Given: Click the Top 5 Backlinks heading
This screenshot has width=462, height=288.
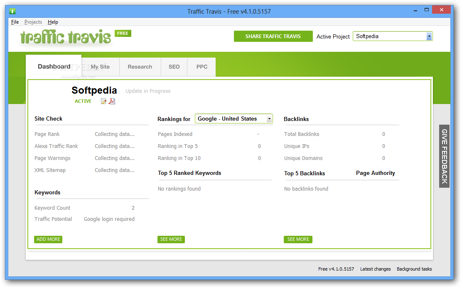Looking at the screenshot, I should pos(305,173).
